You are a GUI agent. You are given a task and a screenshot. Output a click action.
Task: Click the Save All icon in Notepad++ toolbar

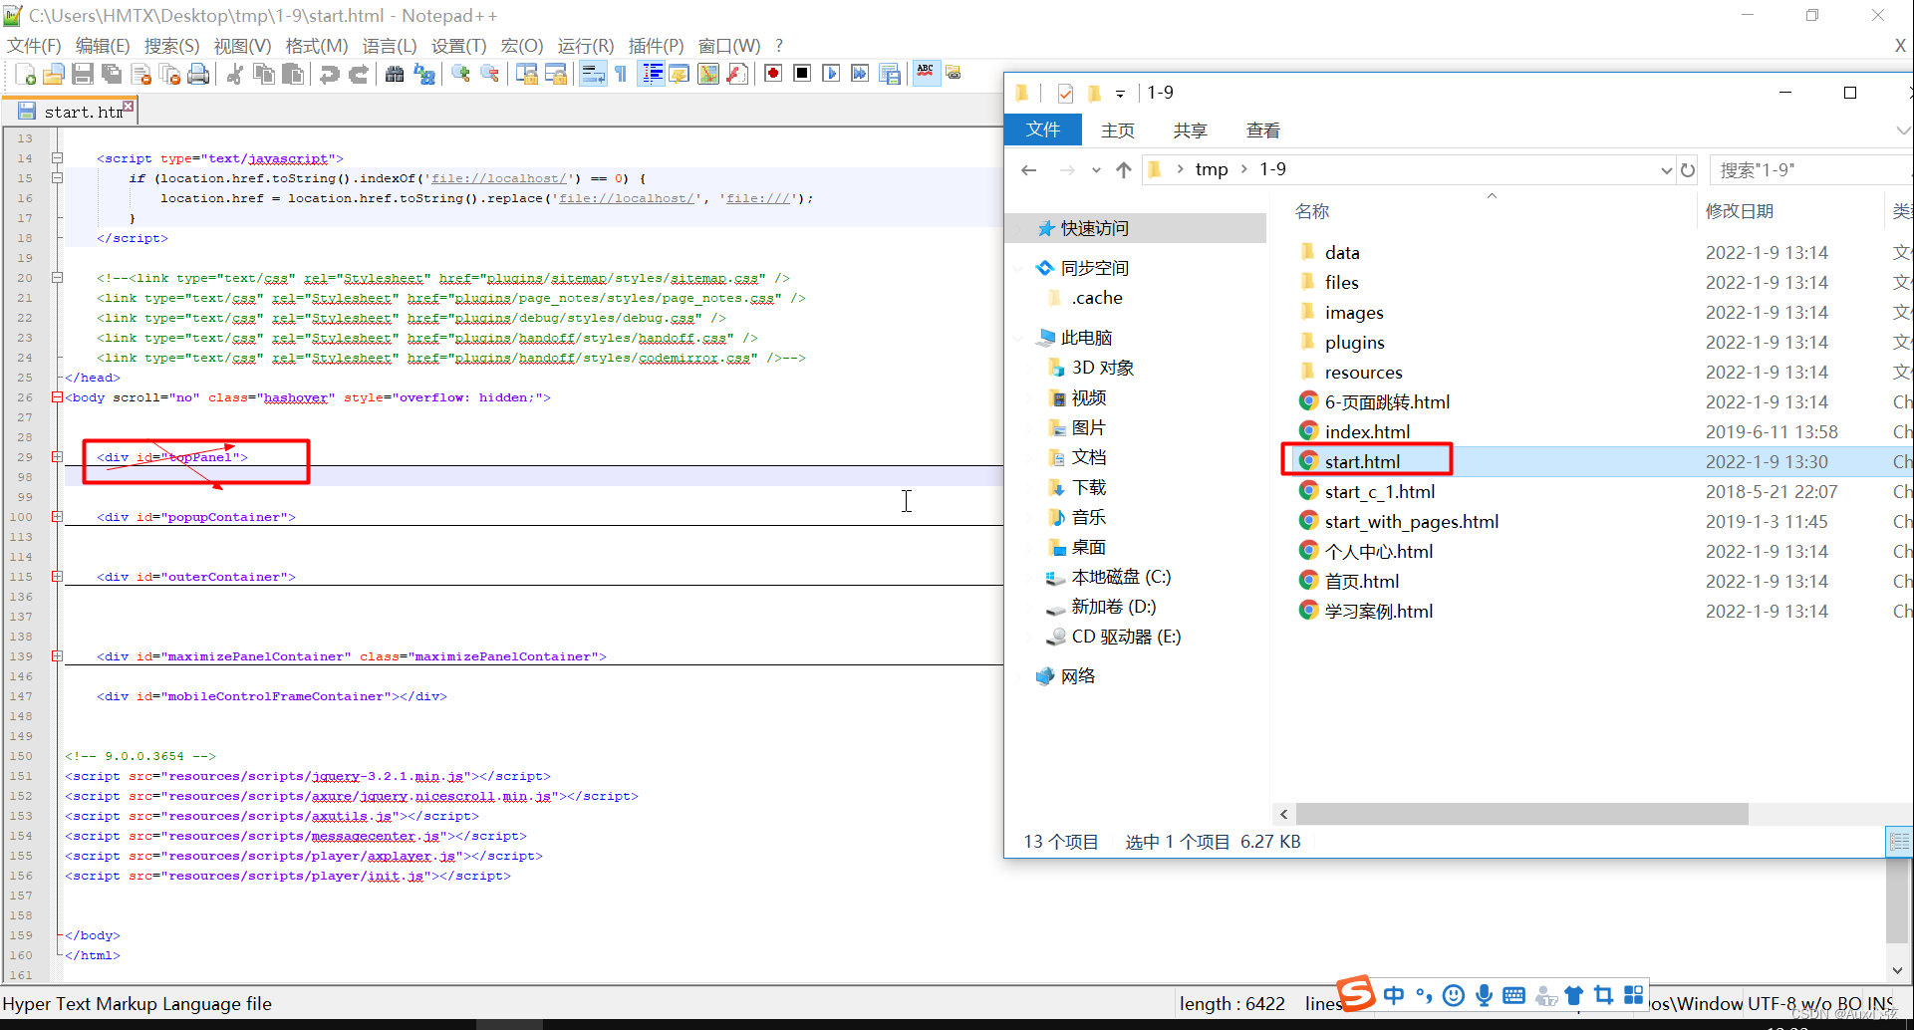(112, 74)
